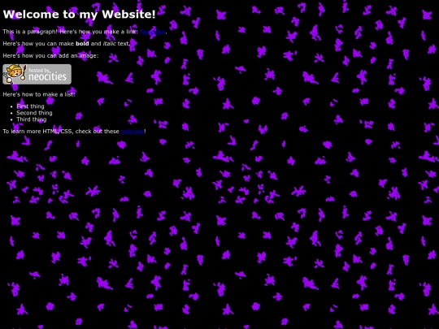439x329 pixels.
Task: Click the 'Second thing' list item
Action: coord(34,113)
